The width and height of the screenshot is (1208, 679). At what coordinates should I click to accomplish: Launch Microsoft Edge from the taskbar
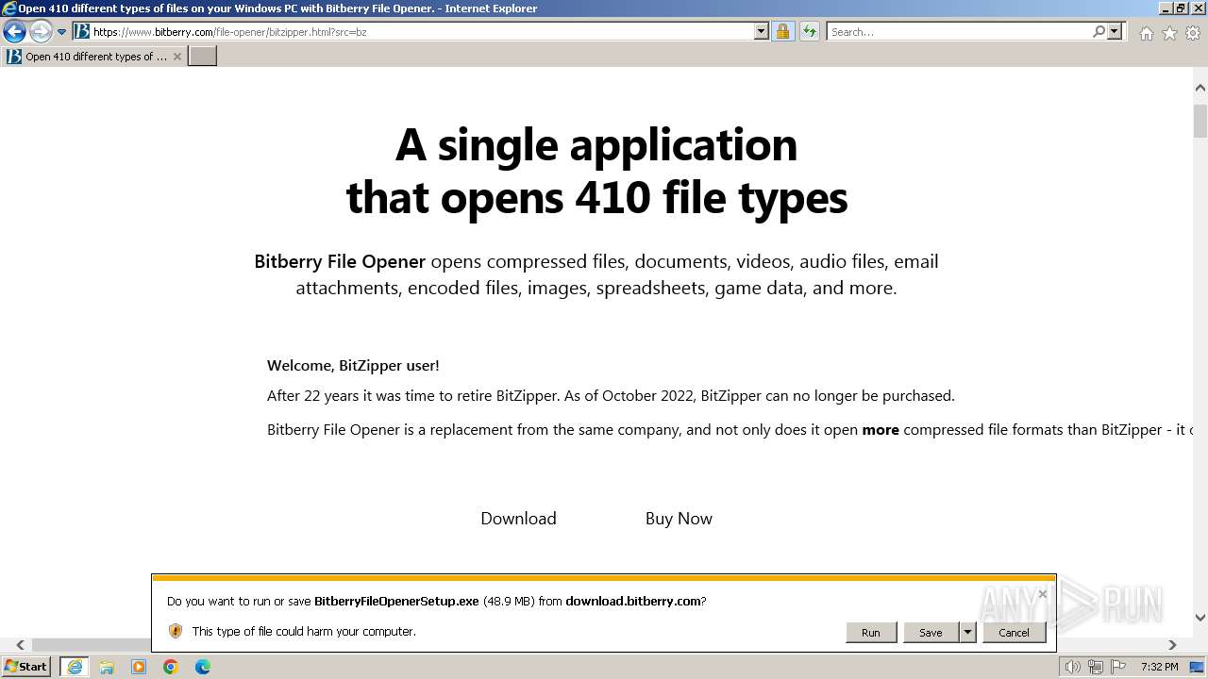[x=203, y=667]
